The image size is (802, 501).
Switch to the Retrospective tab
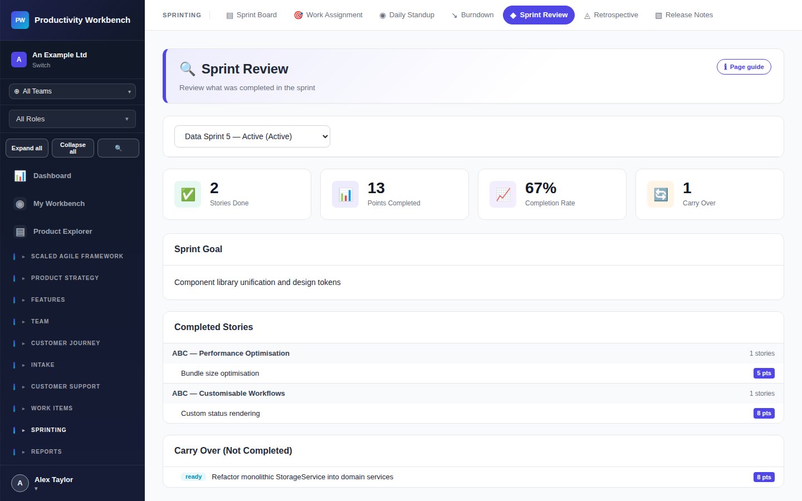click(x=611, y=15)
